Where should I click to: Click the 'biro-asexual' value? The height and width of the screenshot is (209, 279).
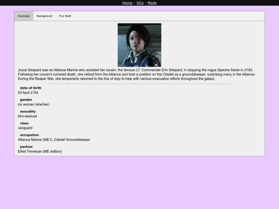(27, 116)
